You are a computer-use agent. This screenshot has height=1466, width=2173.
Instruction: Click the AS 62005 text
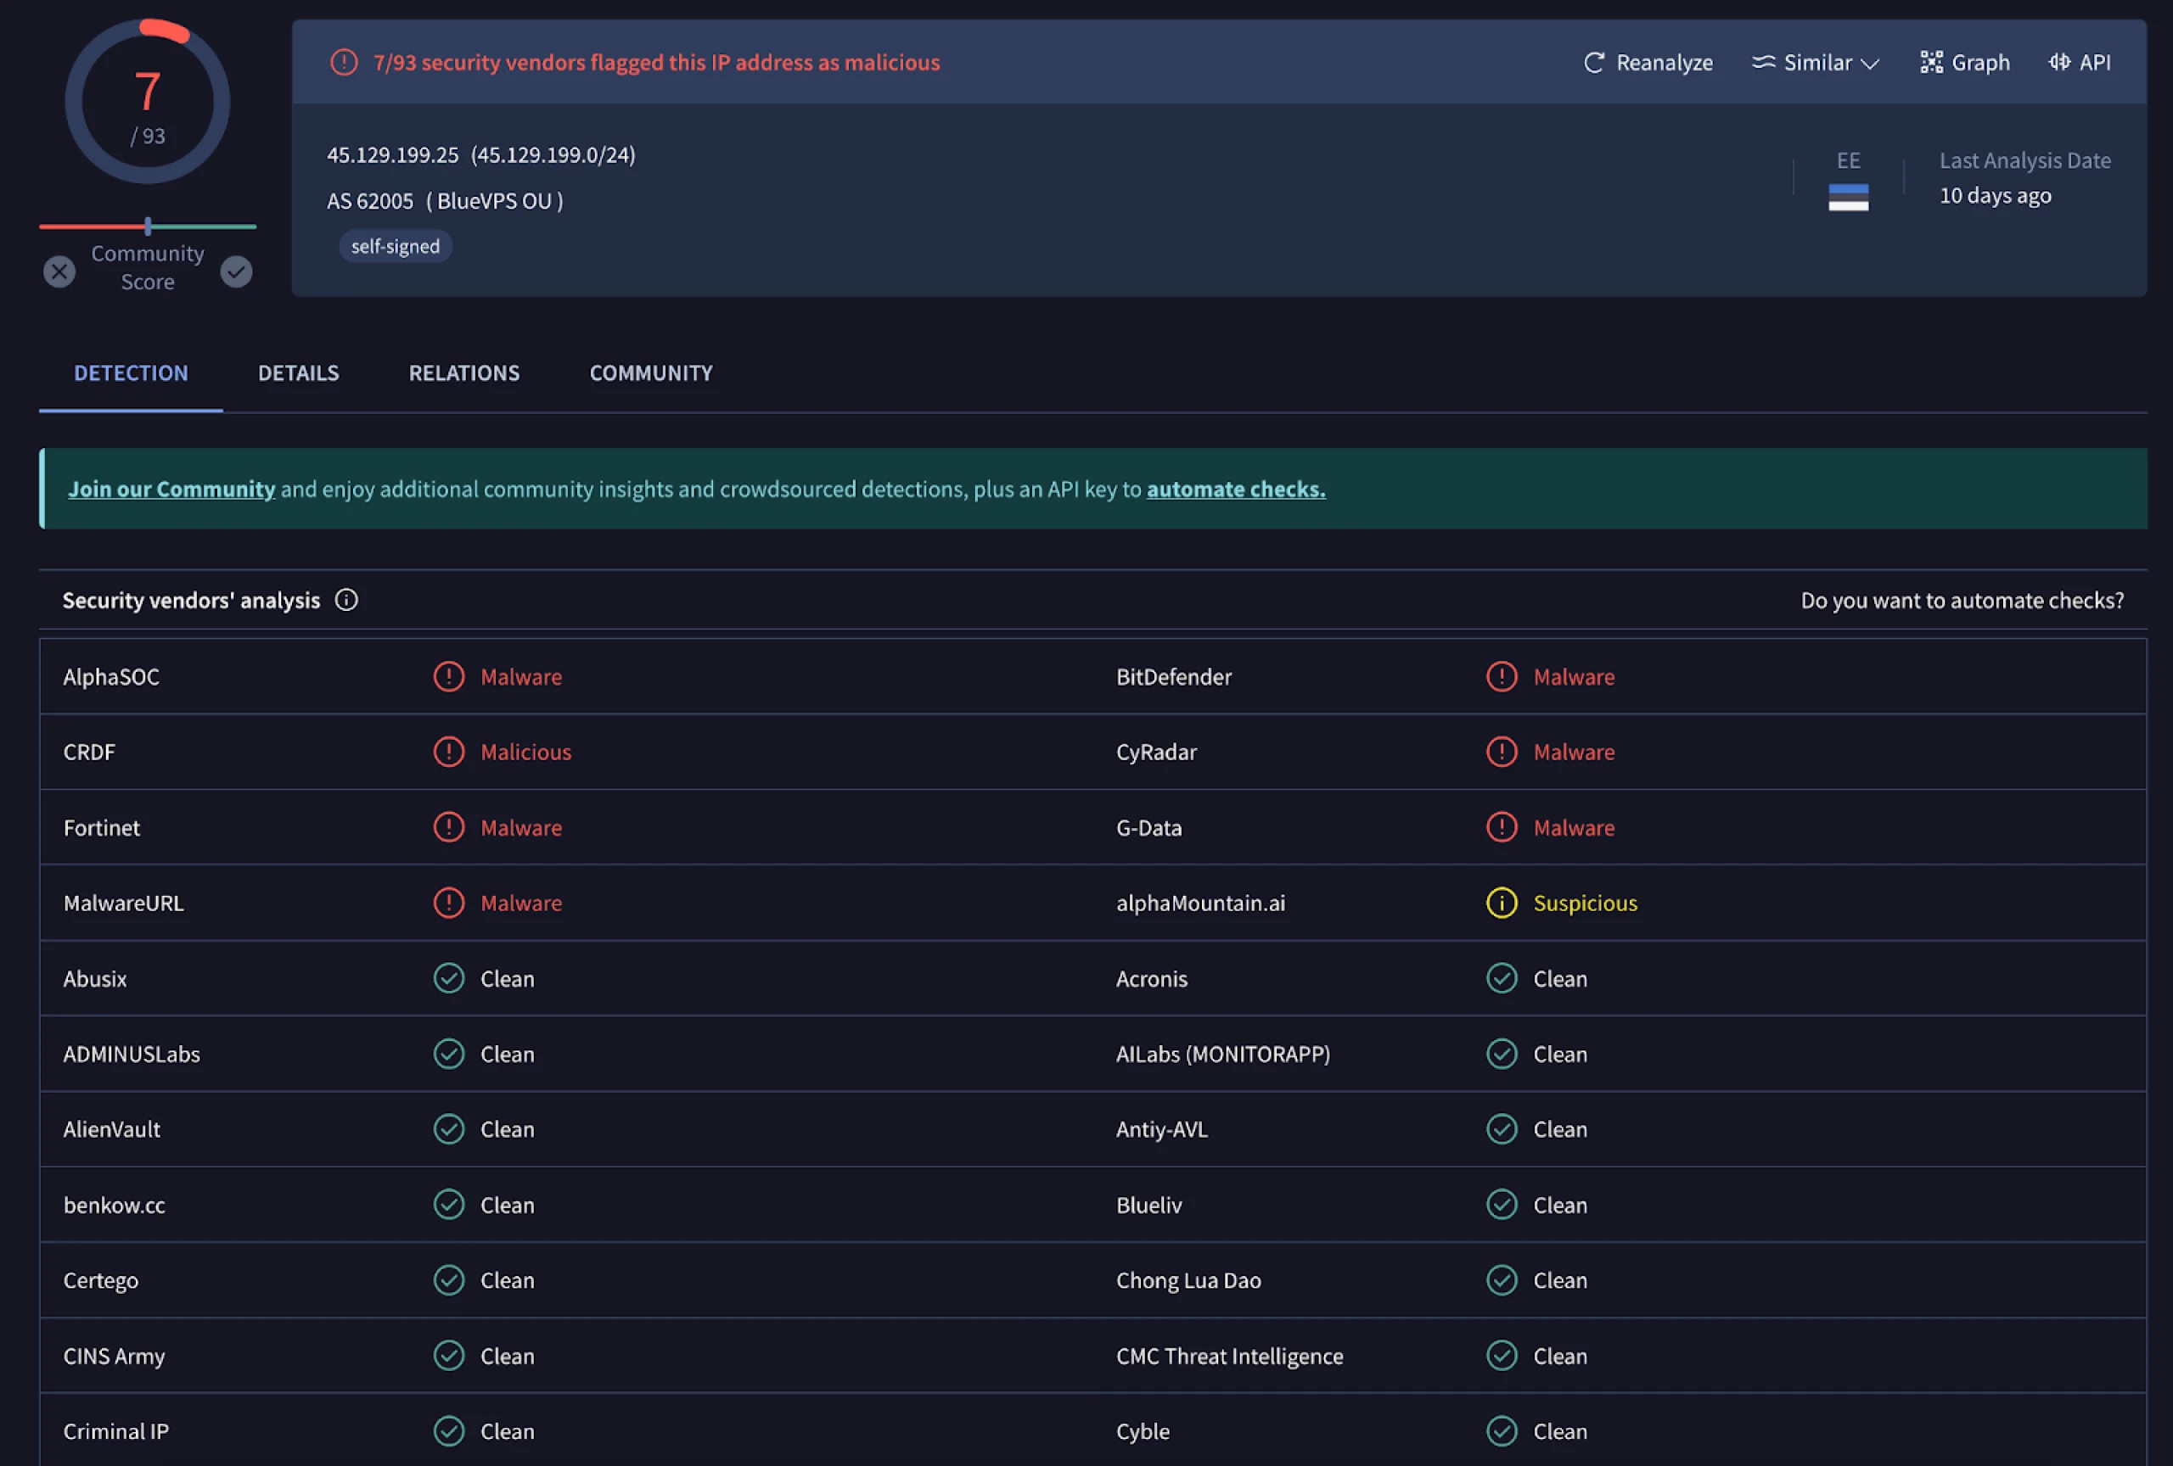(370, 201)
